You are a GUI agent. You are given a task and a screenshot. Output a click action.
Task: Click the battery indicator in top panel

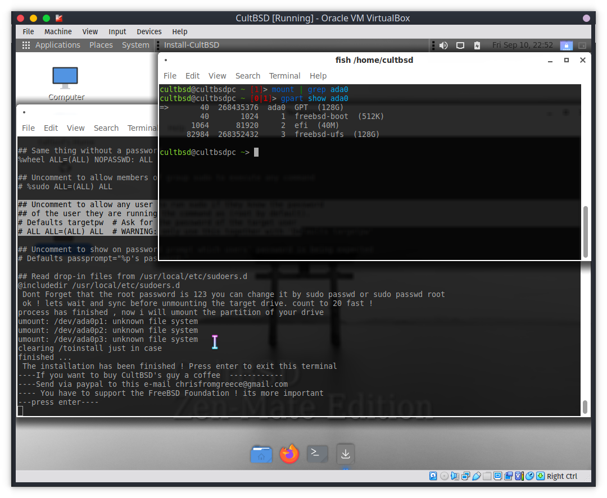(x=477, y=45)
